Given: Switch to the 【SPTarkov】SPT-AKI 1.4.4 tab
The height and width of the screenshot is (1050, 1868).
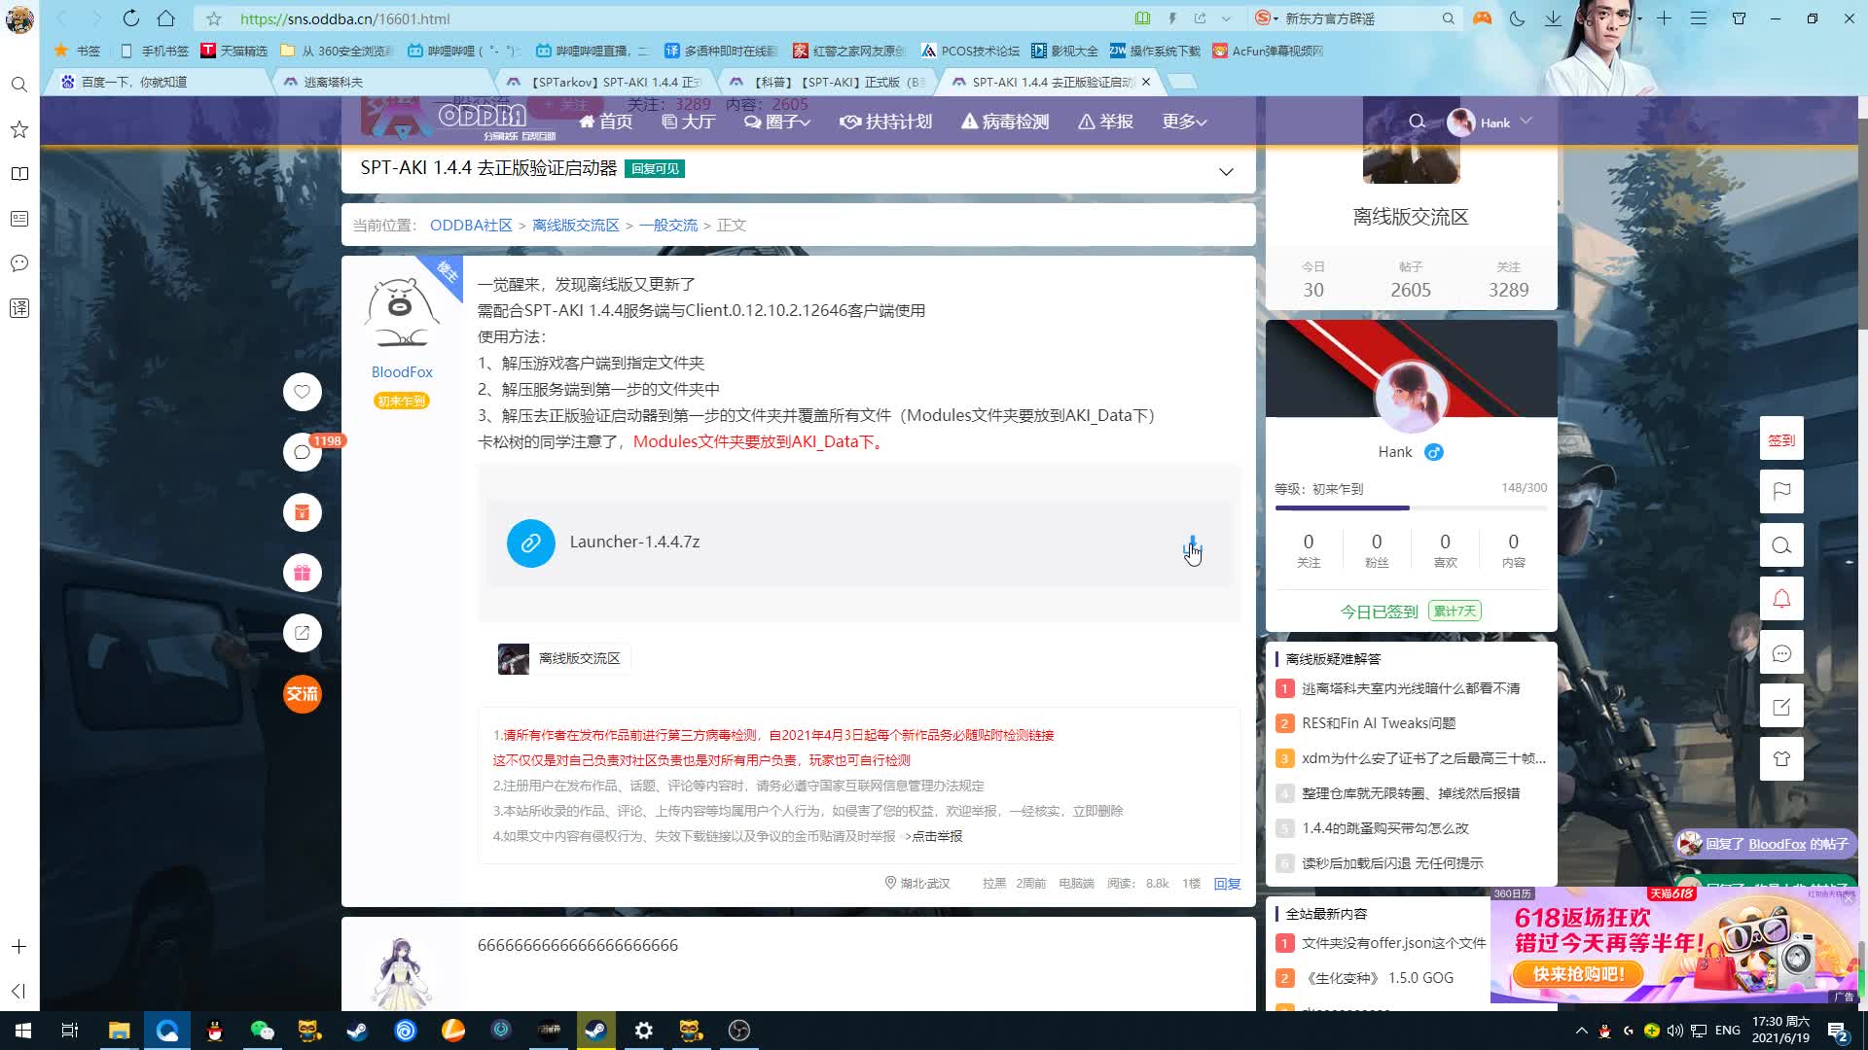Looking at the screenshot, I should 607,82.
